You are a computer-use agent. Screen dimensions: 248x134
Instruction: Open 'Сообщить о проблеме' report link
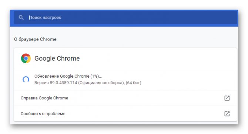click(x=125, y=113)
